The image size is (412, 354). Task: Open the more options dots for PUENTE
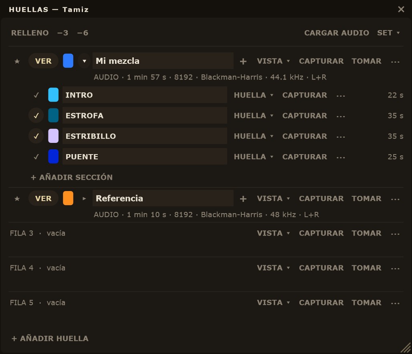tap(341, 157)
